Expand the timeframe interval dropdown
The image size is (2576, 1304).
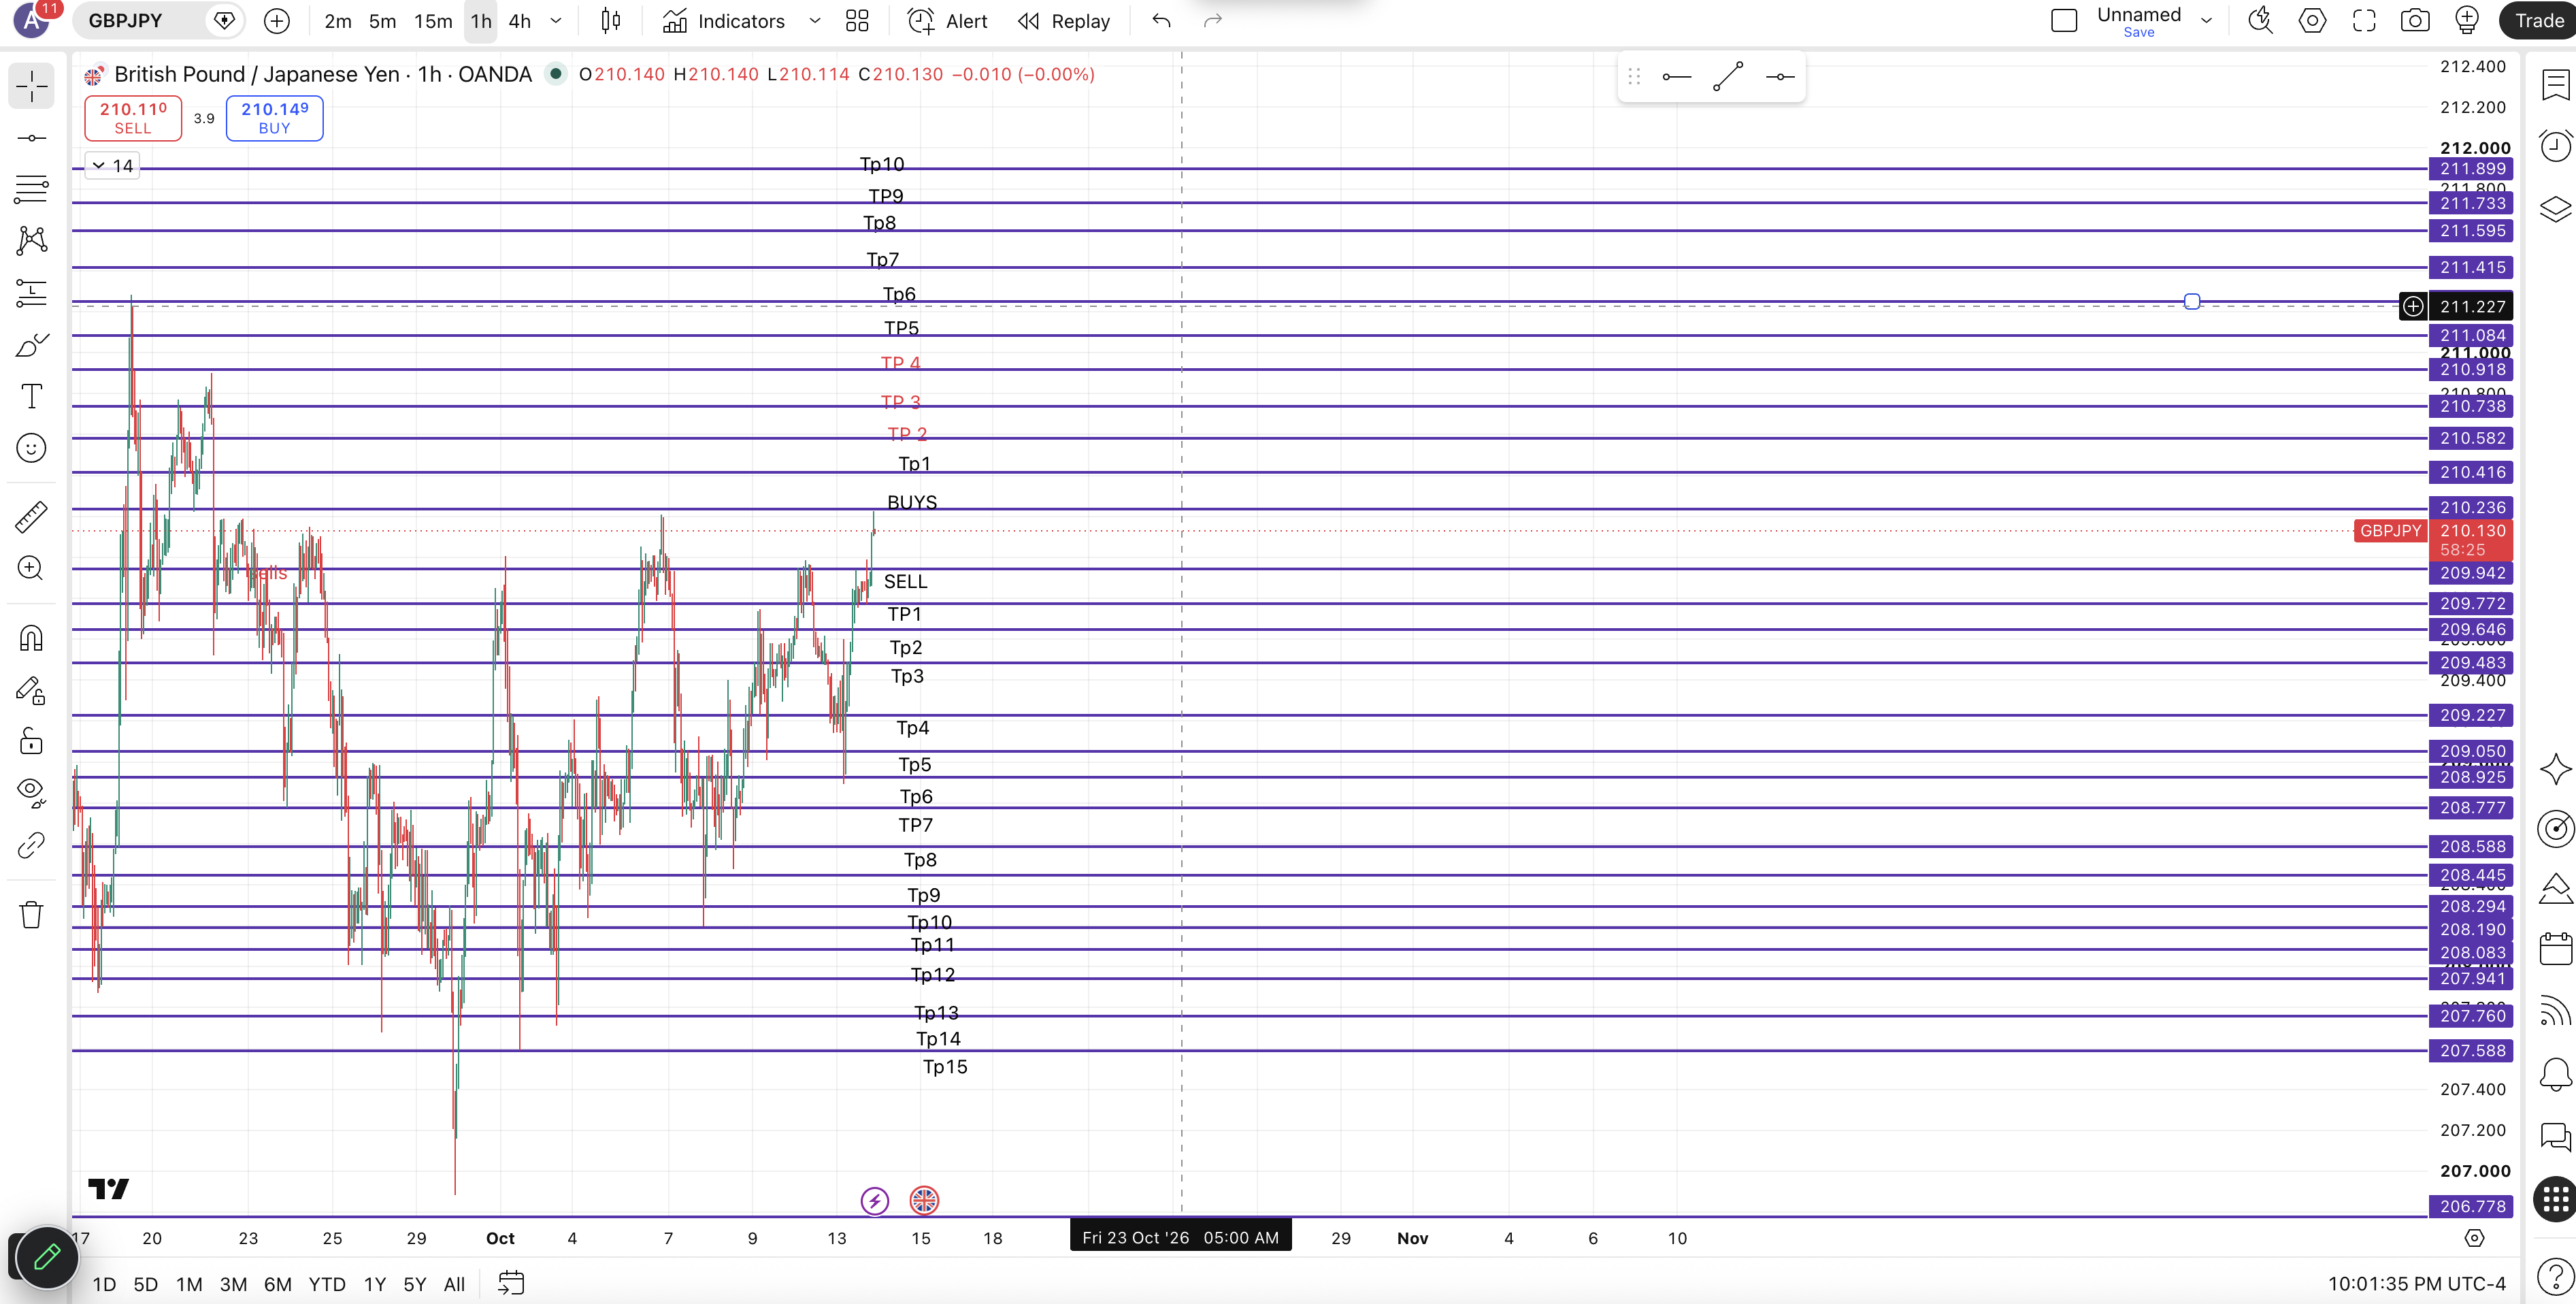click(x=556, y=21)
